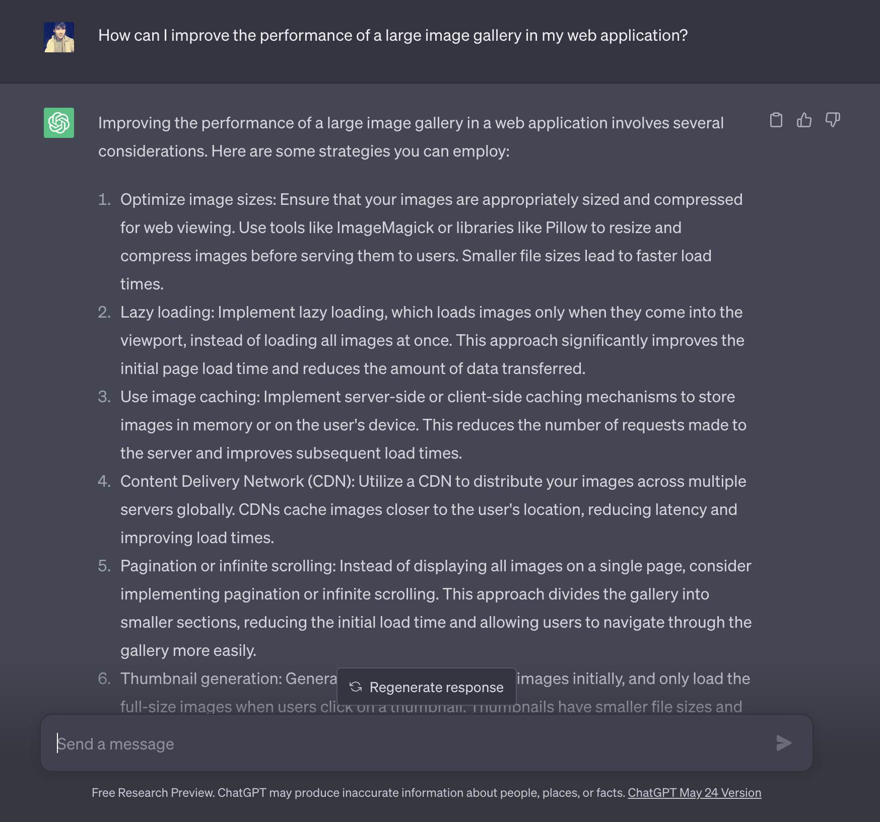Click the Regenerate response button label
The image size is (880, 822).
click(x=436, y=687)
